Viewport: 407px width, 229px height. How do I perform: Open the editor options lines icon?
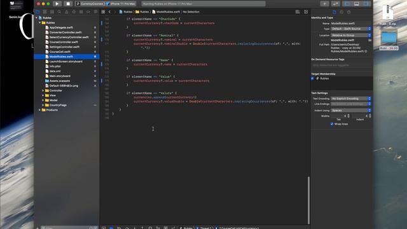pos(298,11)
